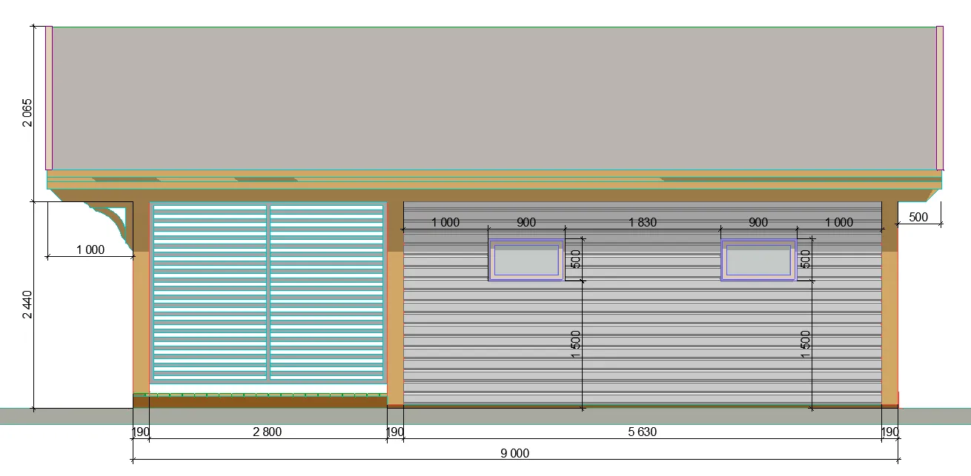Click the 1 830 dimension between windows
Image resolution: width=971 pixels, height=476 pixels.
click(642, 222)
